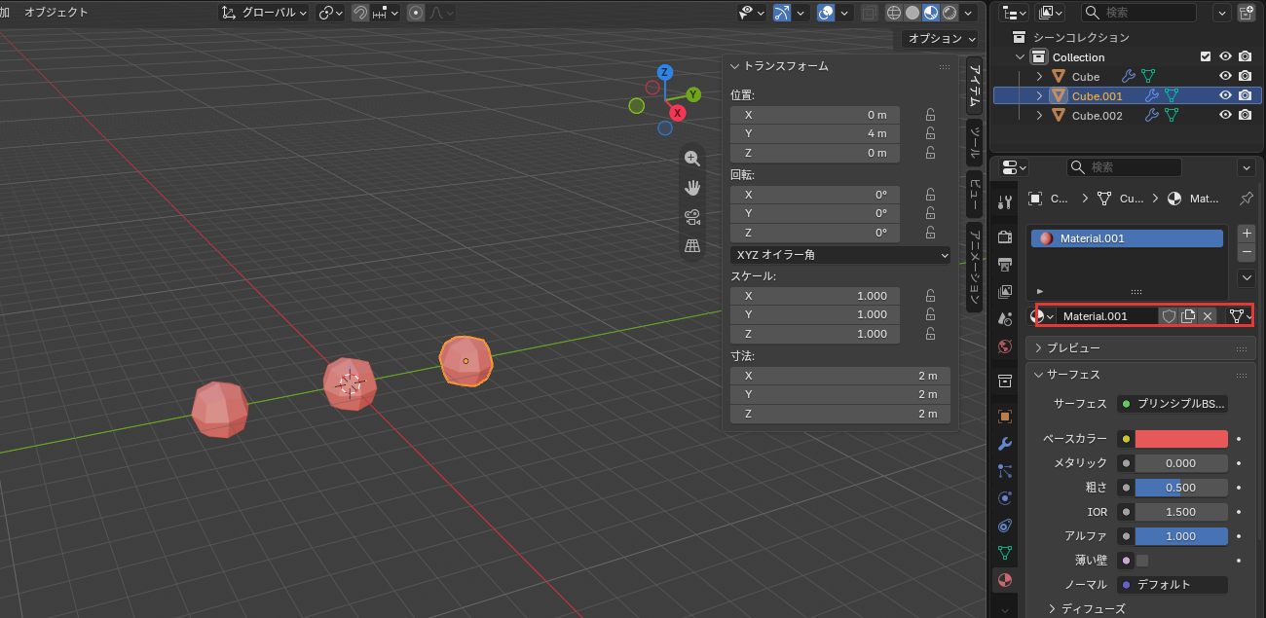1266x618 pixels.
Task: Open the Modifiers wrench properties tab
Action: pyautogui.click(x=1005, y=443)
